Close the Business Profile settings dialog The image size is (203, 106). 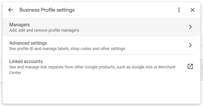[x=192, y=10]
